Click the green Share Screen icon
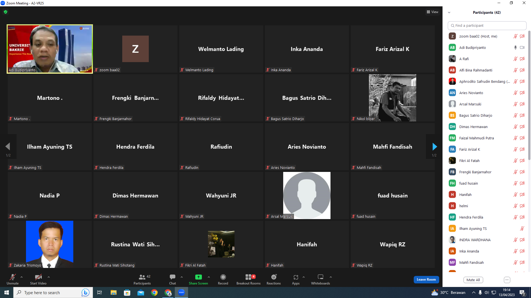531x298 pixels. [198, 277]
